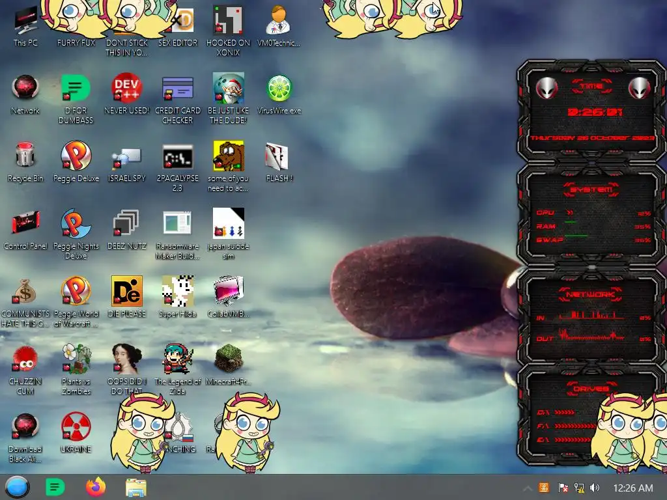Launch BE JUST LIKE THE DUDE! shortcut
This screenshot has height=500, width=667.
(x=228, y=99)
